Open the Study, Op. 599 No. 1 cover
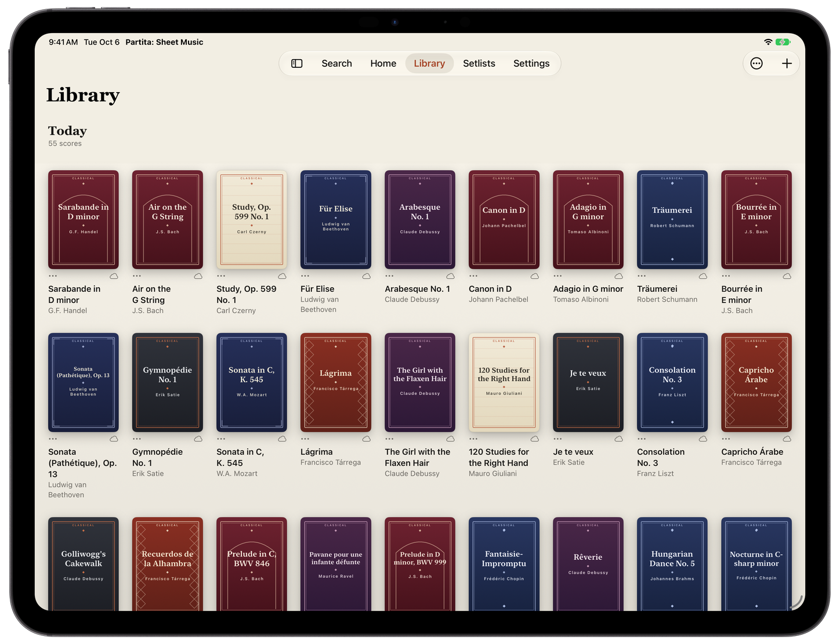Screen dimensions: 840x644 [252, 219]
